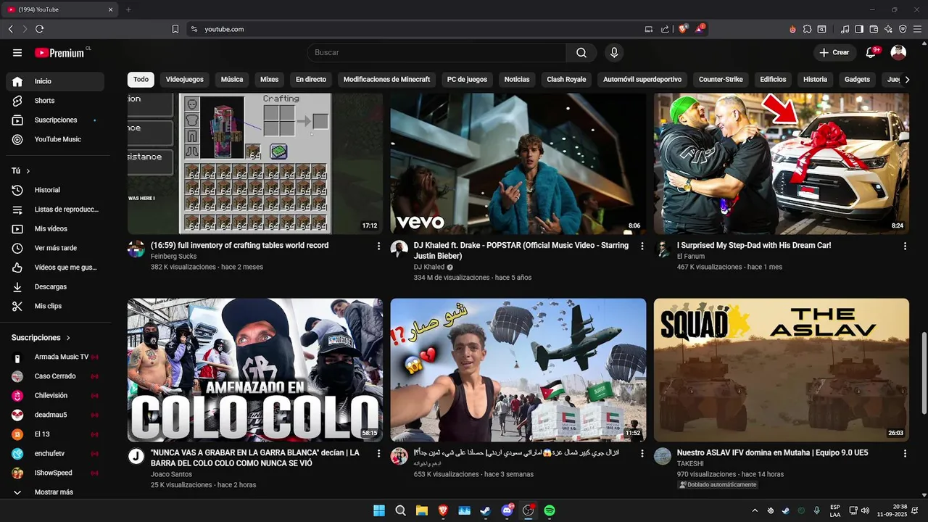Open the music note playlist icon
The width and height of the screenshot is (928, 522).
845,29
